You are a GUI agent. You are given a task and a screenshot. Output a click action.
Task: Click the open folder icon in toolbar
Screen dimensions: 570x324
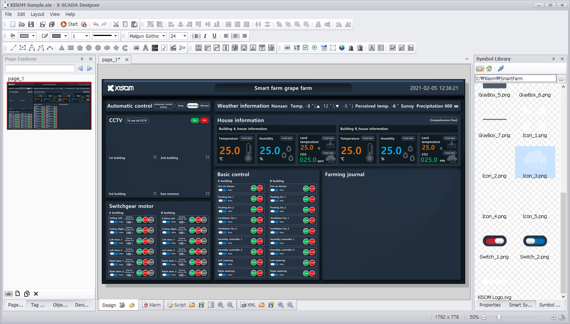pos(22,24)
